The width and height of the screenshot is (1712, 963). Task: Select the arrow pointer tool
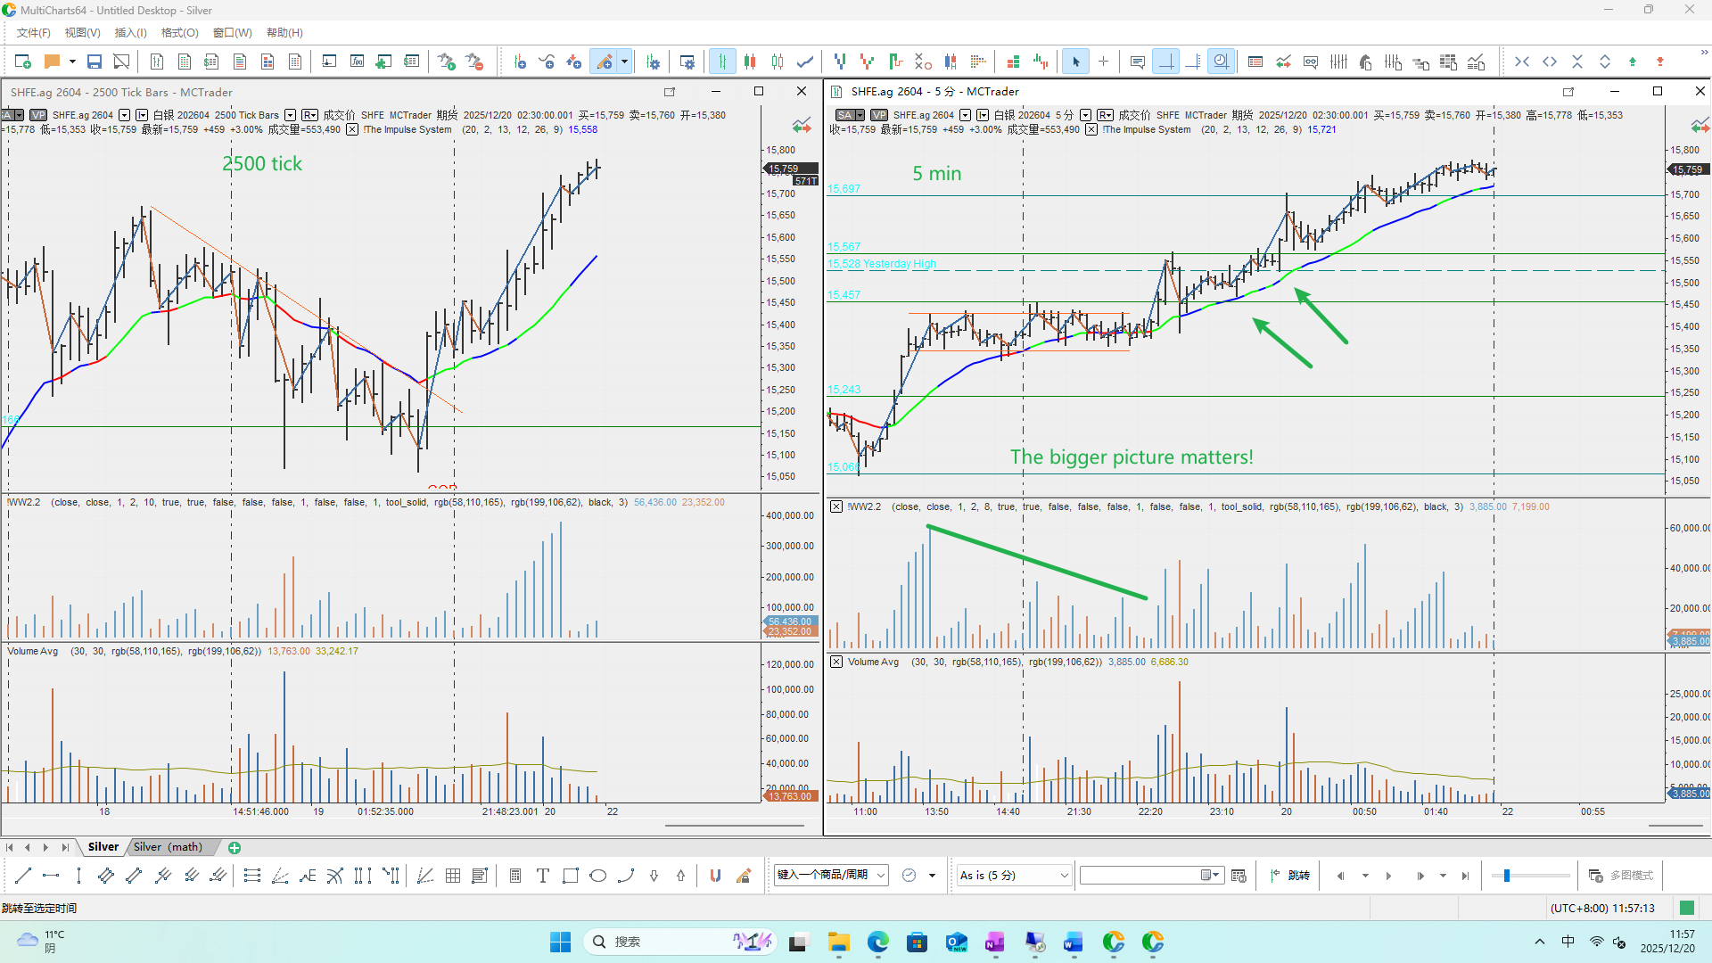1075,62
